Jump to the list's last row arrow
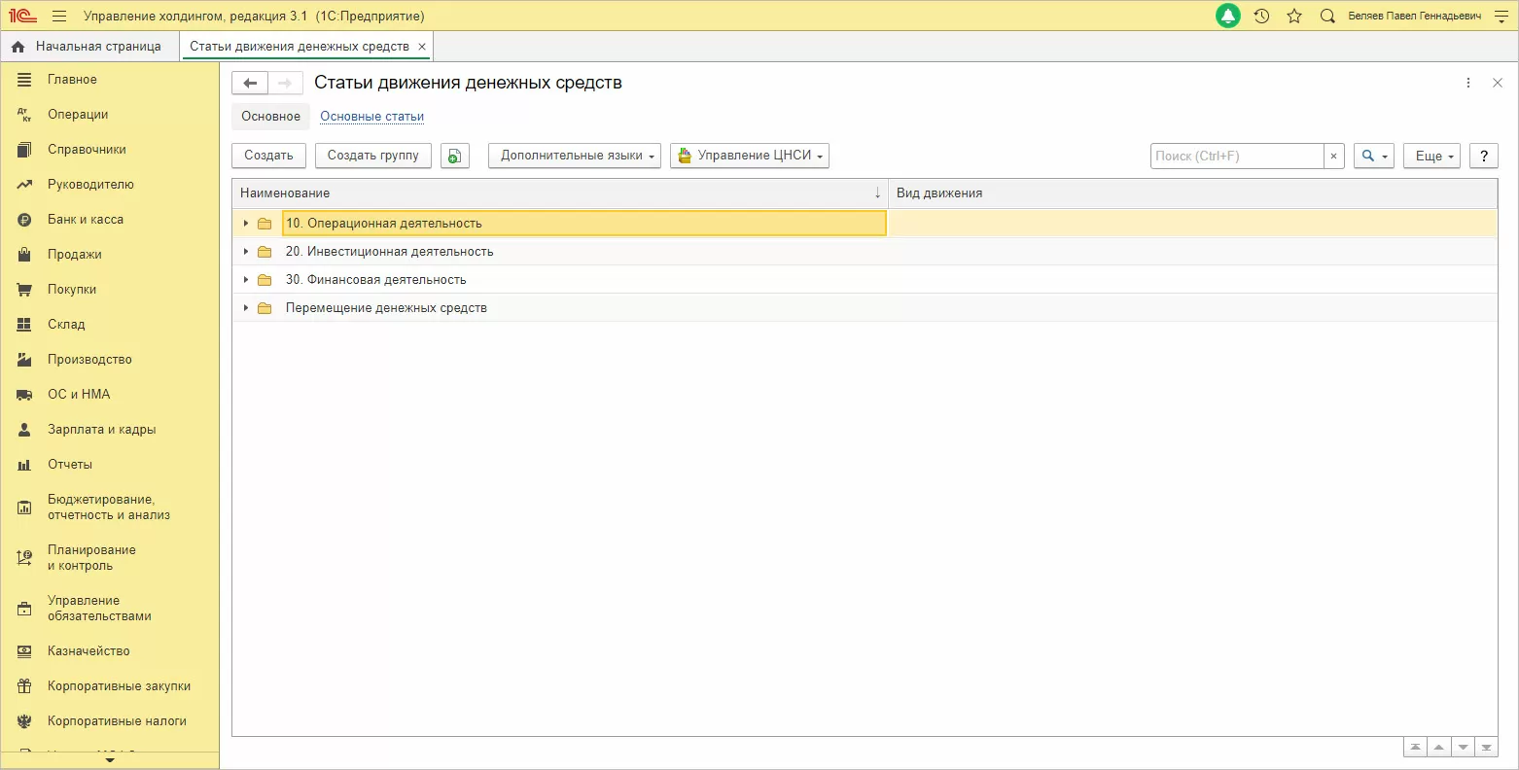 coord(1486,748)
